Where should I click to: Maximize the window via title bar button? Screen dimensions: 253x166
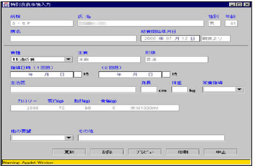(x=239, y=5)
